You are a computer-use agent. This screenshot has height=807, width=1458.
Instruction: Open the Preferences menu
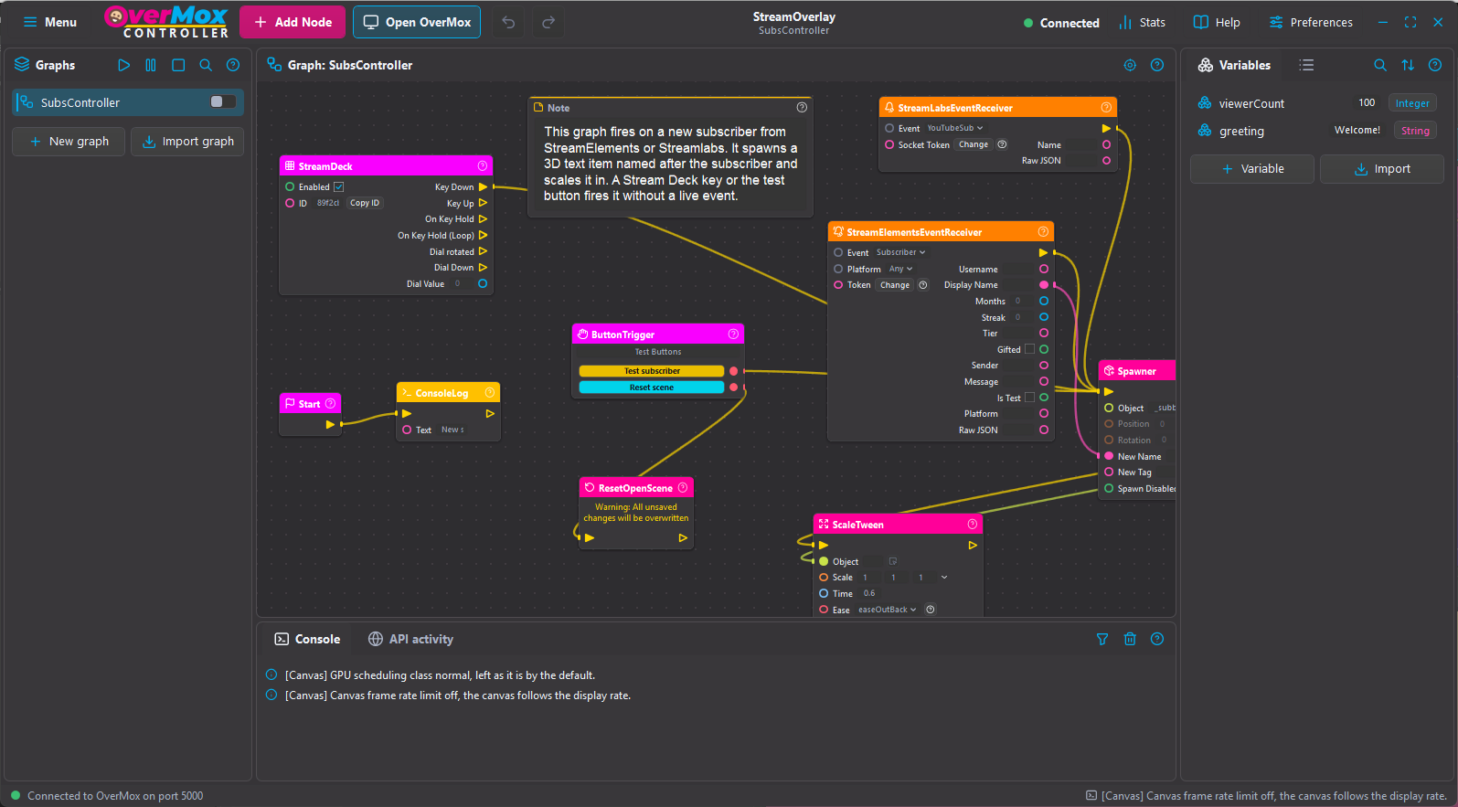tap(1311, 22)
